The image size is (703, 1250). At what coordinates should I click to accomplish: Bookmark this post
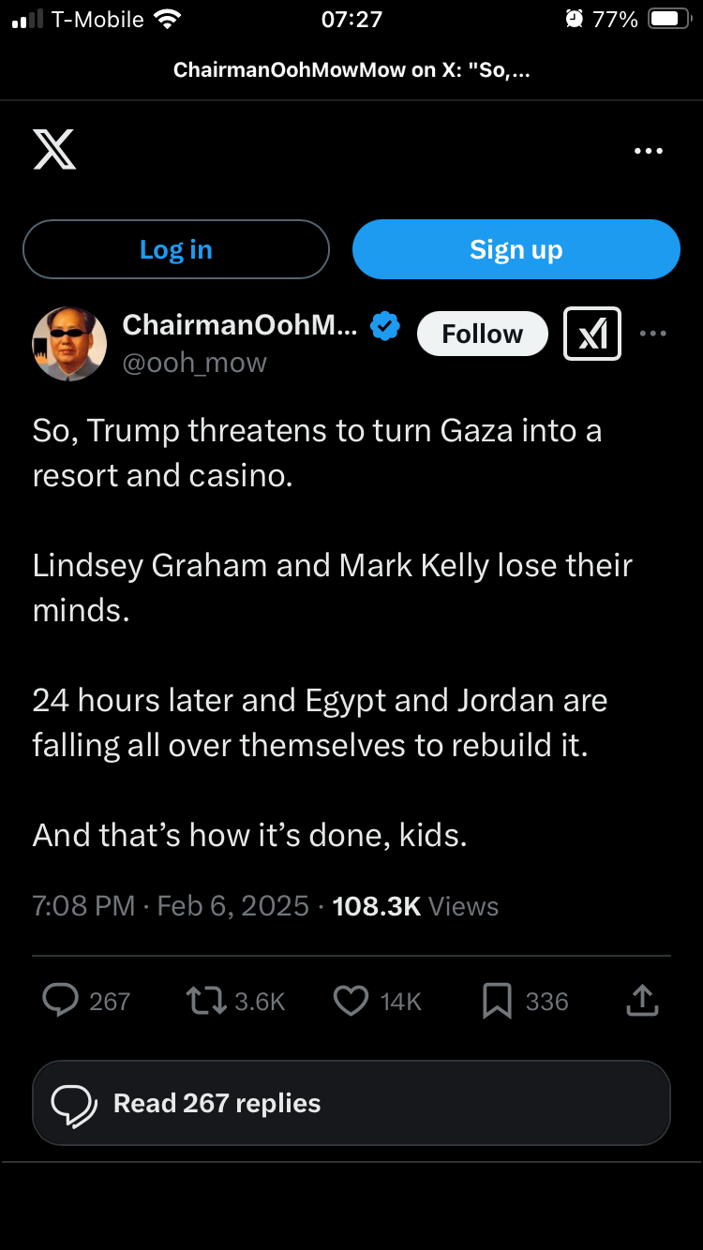click(496, 1001)
